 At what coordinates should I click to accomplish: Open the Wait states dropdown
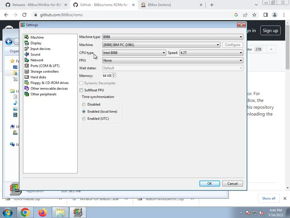172,68
